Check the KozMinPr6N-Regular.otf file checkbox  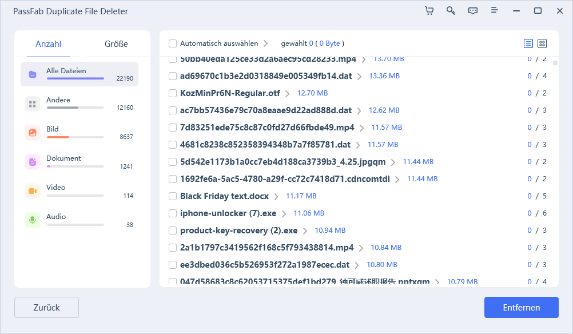173,93
